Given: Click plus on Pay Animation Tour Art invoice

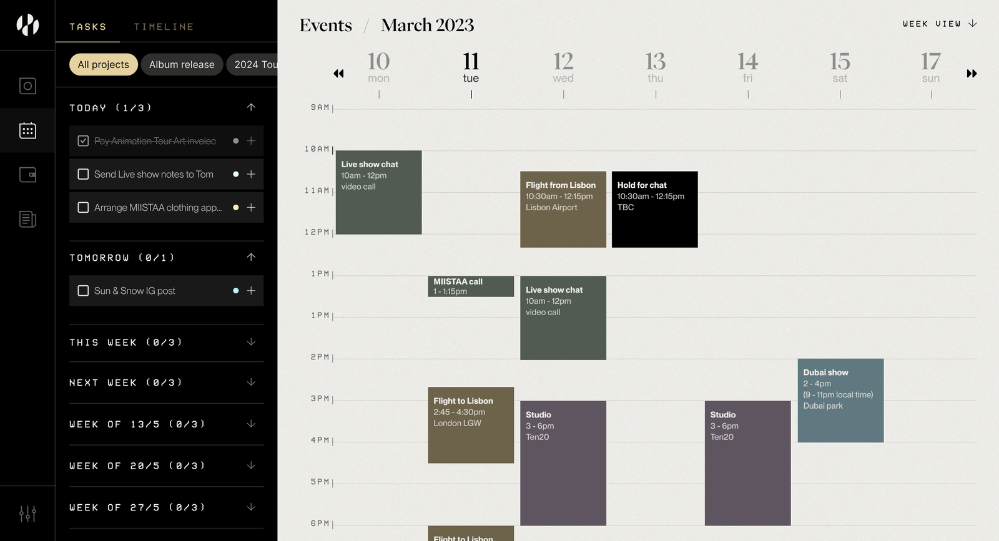Looking at the screenshot, I should (251, 141).
